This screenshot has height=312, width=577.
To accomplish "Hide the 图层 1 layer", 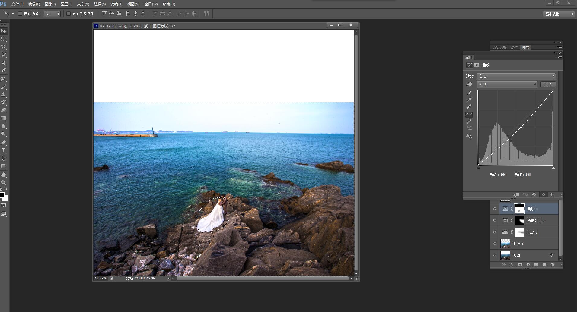I will pyautogui.click(x=494, y=244).
